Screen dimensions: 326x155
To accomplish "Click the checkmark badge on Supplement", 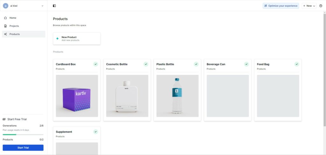I will 96,132.
